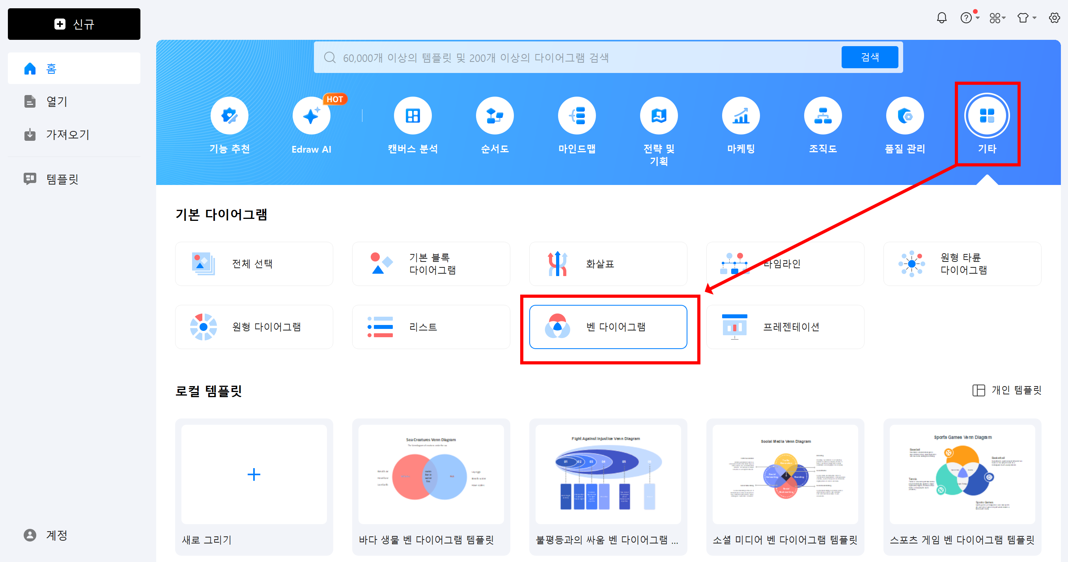Click the notification bell icon
This screenshot has width=1068, height=562.
pyautogui.click(x=941, y=18)
